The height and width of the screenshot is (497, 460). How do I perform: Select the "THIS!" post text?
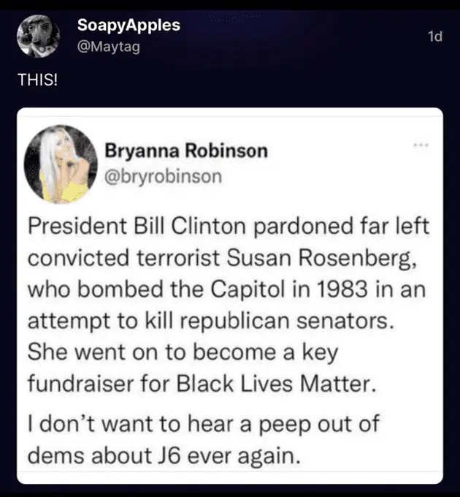[x=37, y=78]
